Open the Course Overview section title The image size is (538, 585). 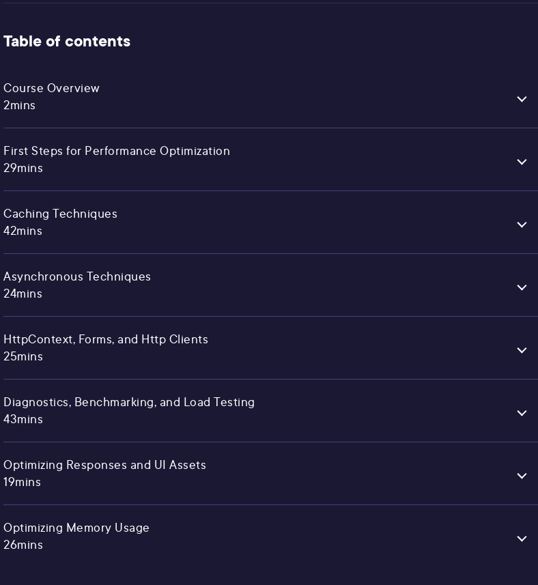tap(51, 88)
